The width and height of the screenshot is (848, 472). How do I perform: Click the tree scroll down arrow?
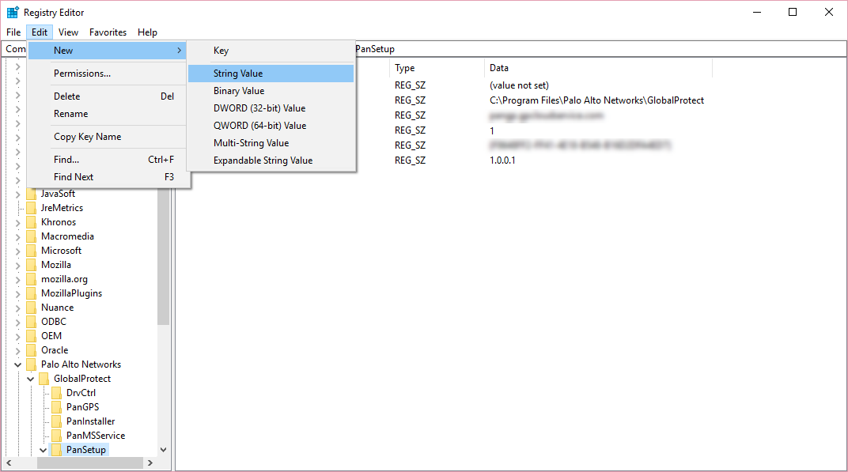click(x=163, y=450)
